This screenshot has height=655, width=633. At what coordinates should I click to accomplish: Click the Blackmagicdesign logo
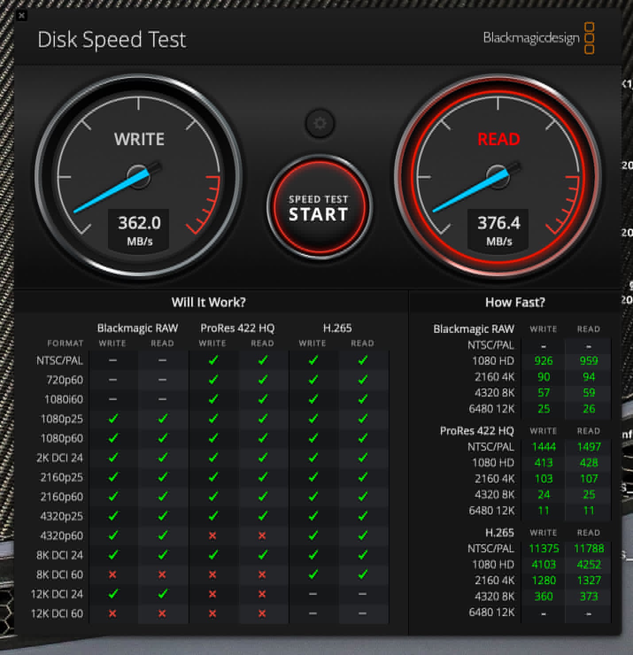[x=539, y=38]
